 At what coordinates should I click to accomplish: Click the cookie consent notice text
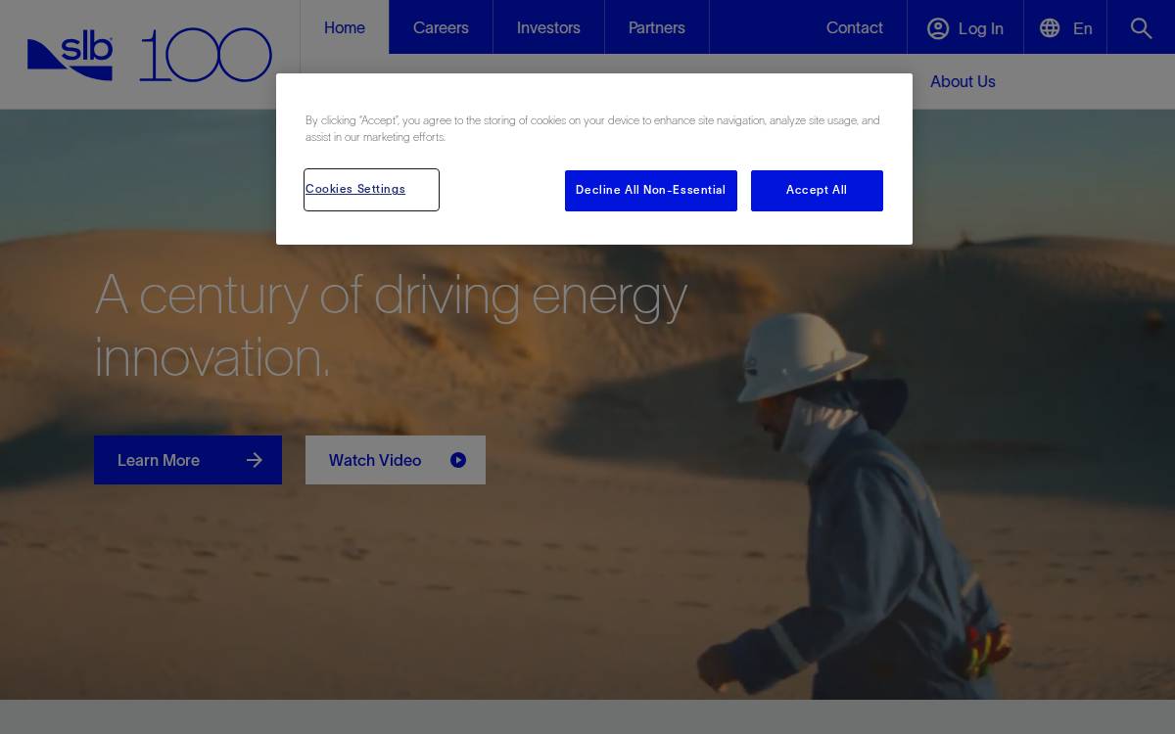point(592,128)
